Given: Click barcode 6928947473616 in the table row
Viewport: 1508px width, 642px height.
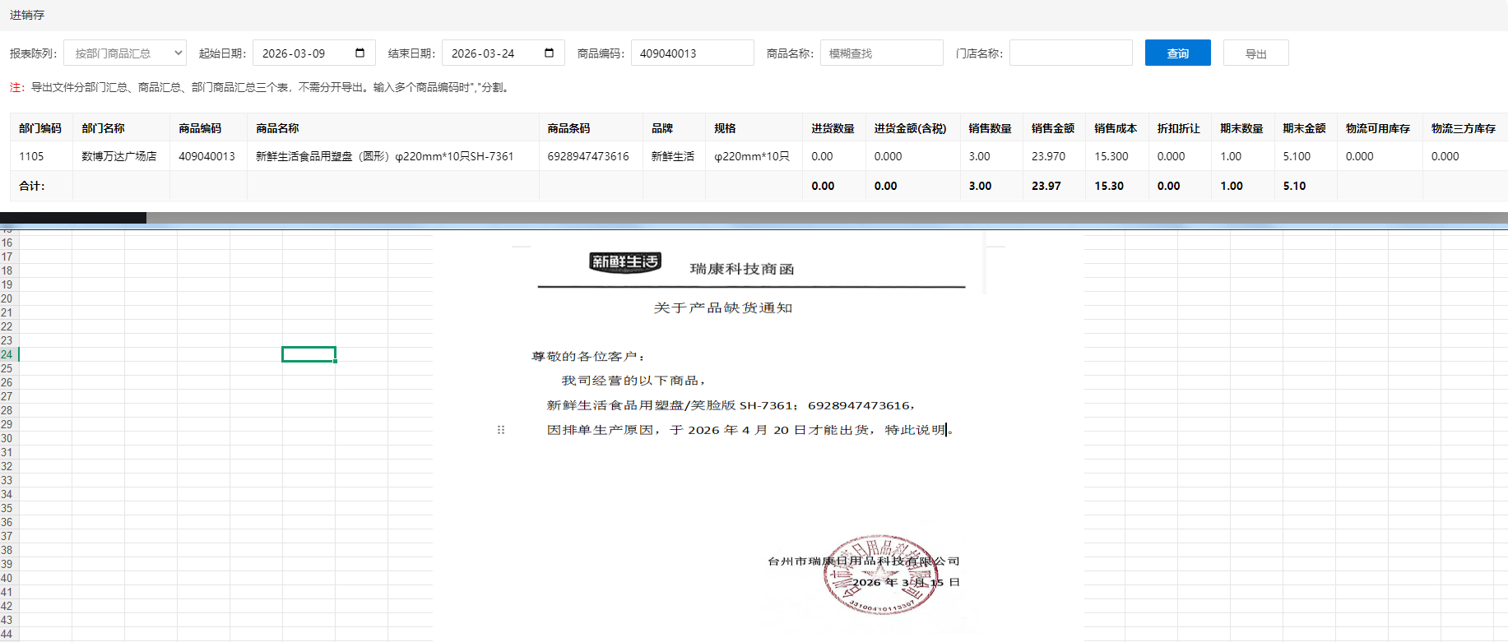Looking at the screenshot, I should click(588, 156).
